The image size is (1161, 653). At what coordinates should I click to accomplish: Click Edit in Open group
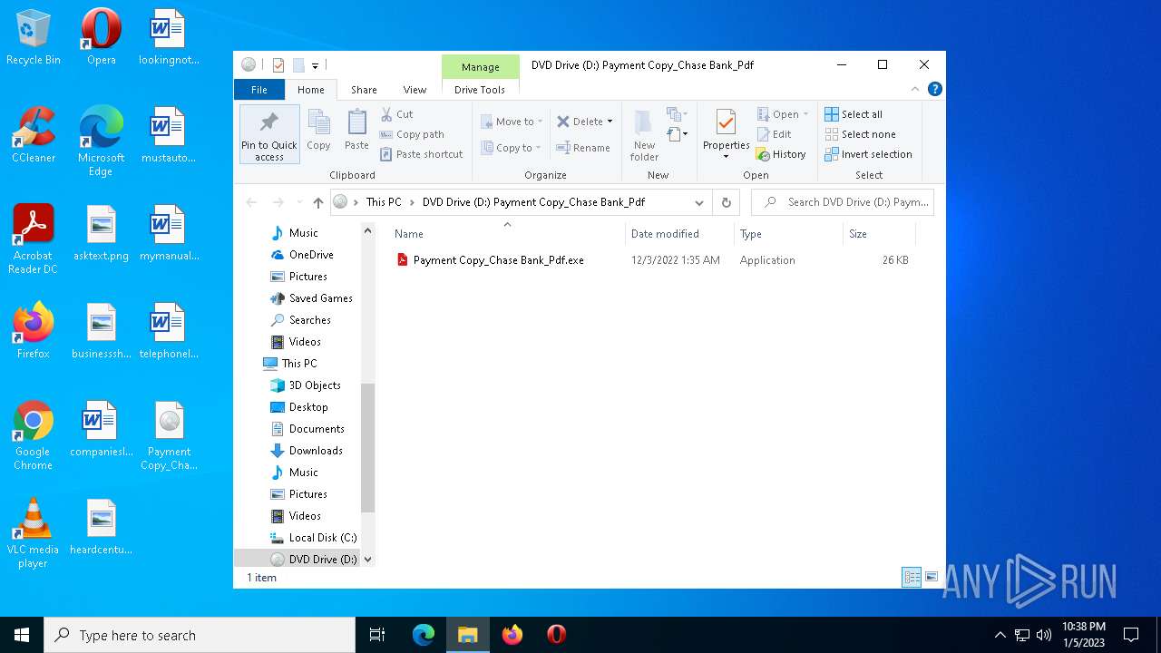tap(774, 134)
